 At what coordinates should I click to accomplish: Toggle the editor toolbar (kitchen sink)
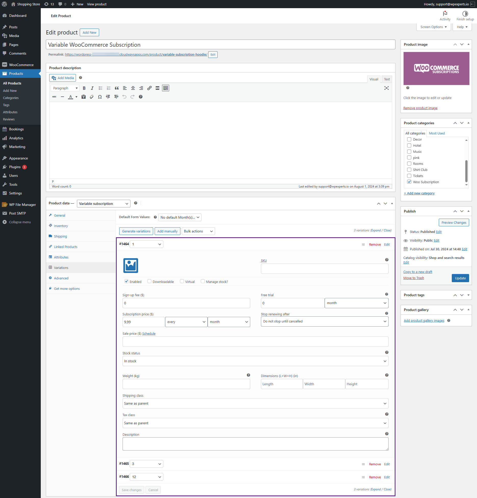(166, 88)
